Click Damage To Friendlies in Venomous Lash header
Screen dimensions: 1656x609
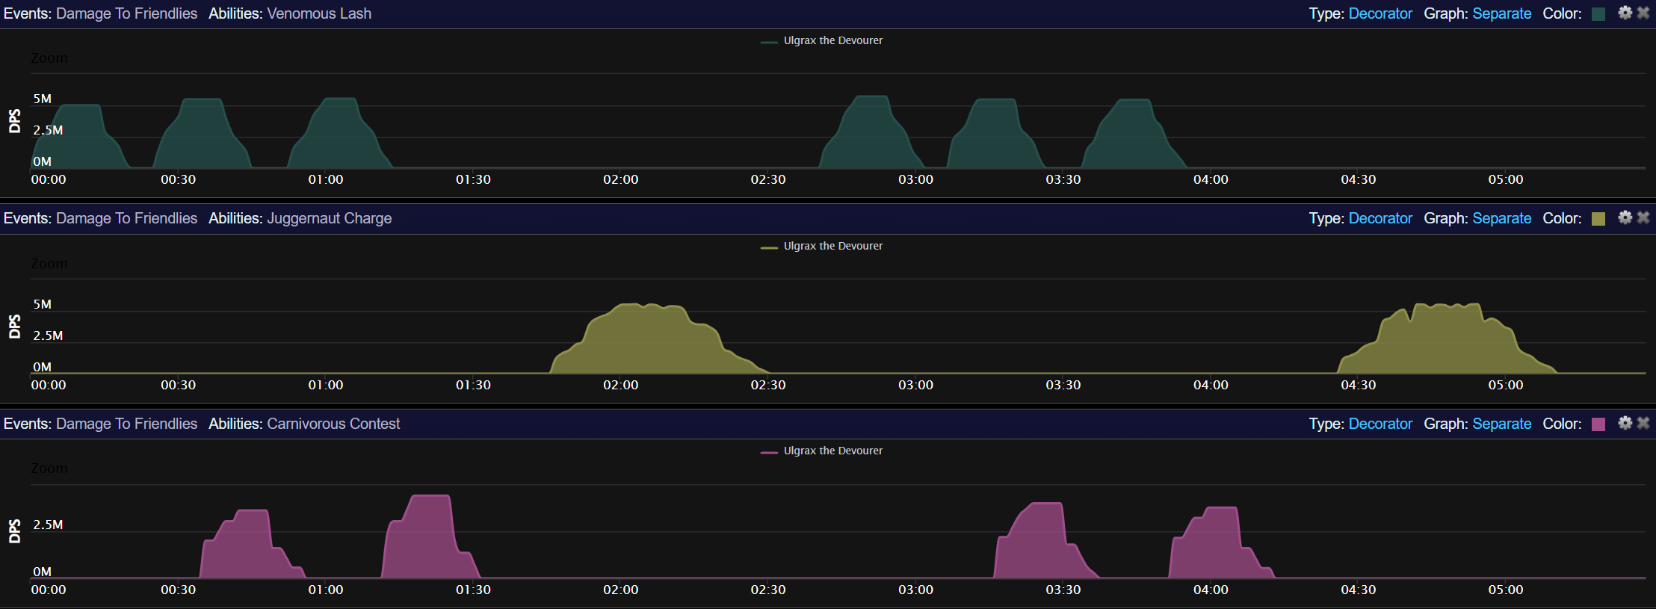(x=126, y=13)
